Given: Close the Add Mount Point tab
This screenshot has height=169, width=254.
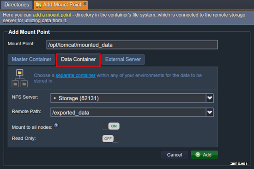Looking at the screenshot, I should pyautogui.click(x=85, y=3).
